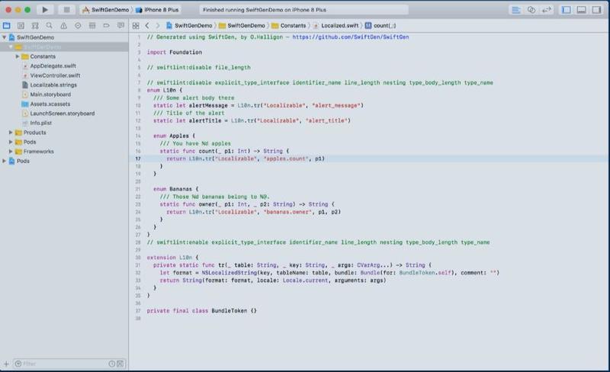
Task: Expand the Constants folder
Action: (18, 56)
